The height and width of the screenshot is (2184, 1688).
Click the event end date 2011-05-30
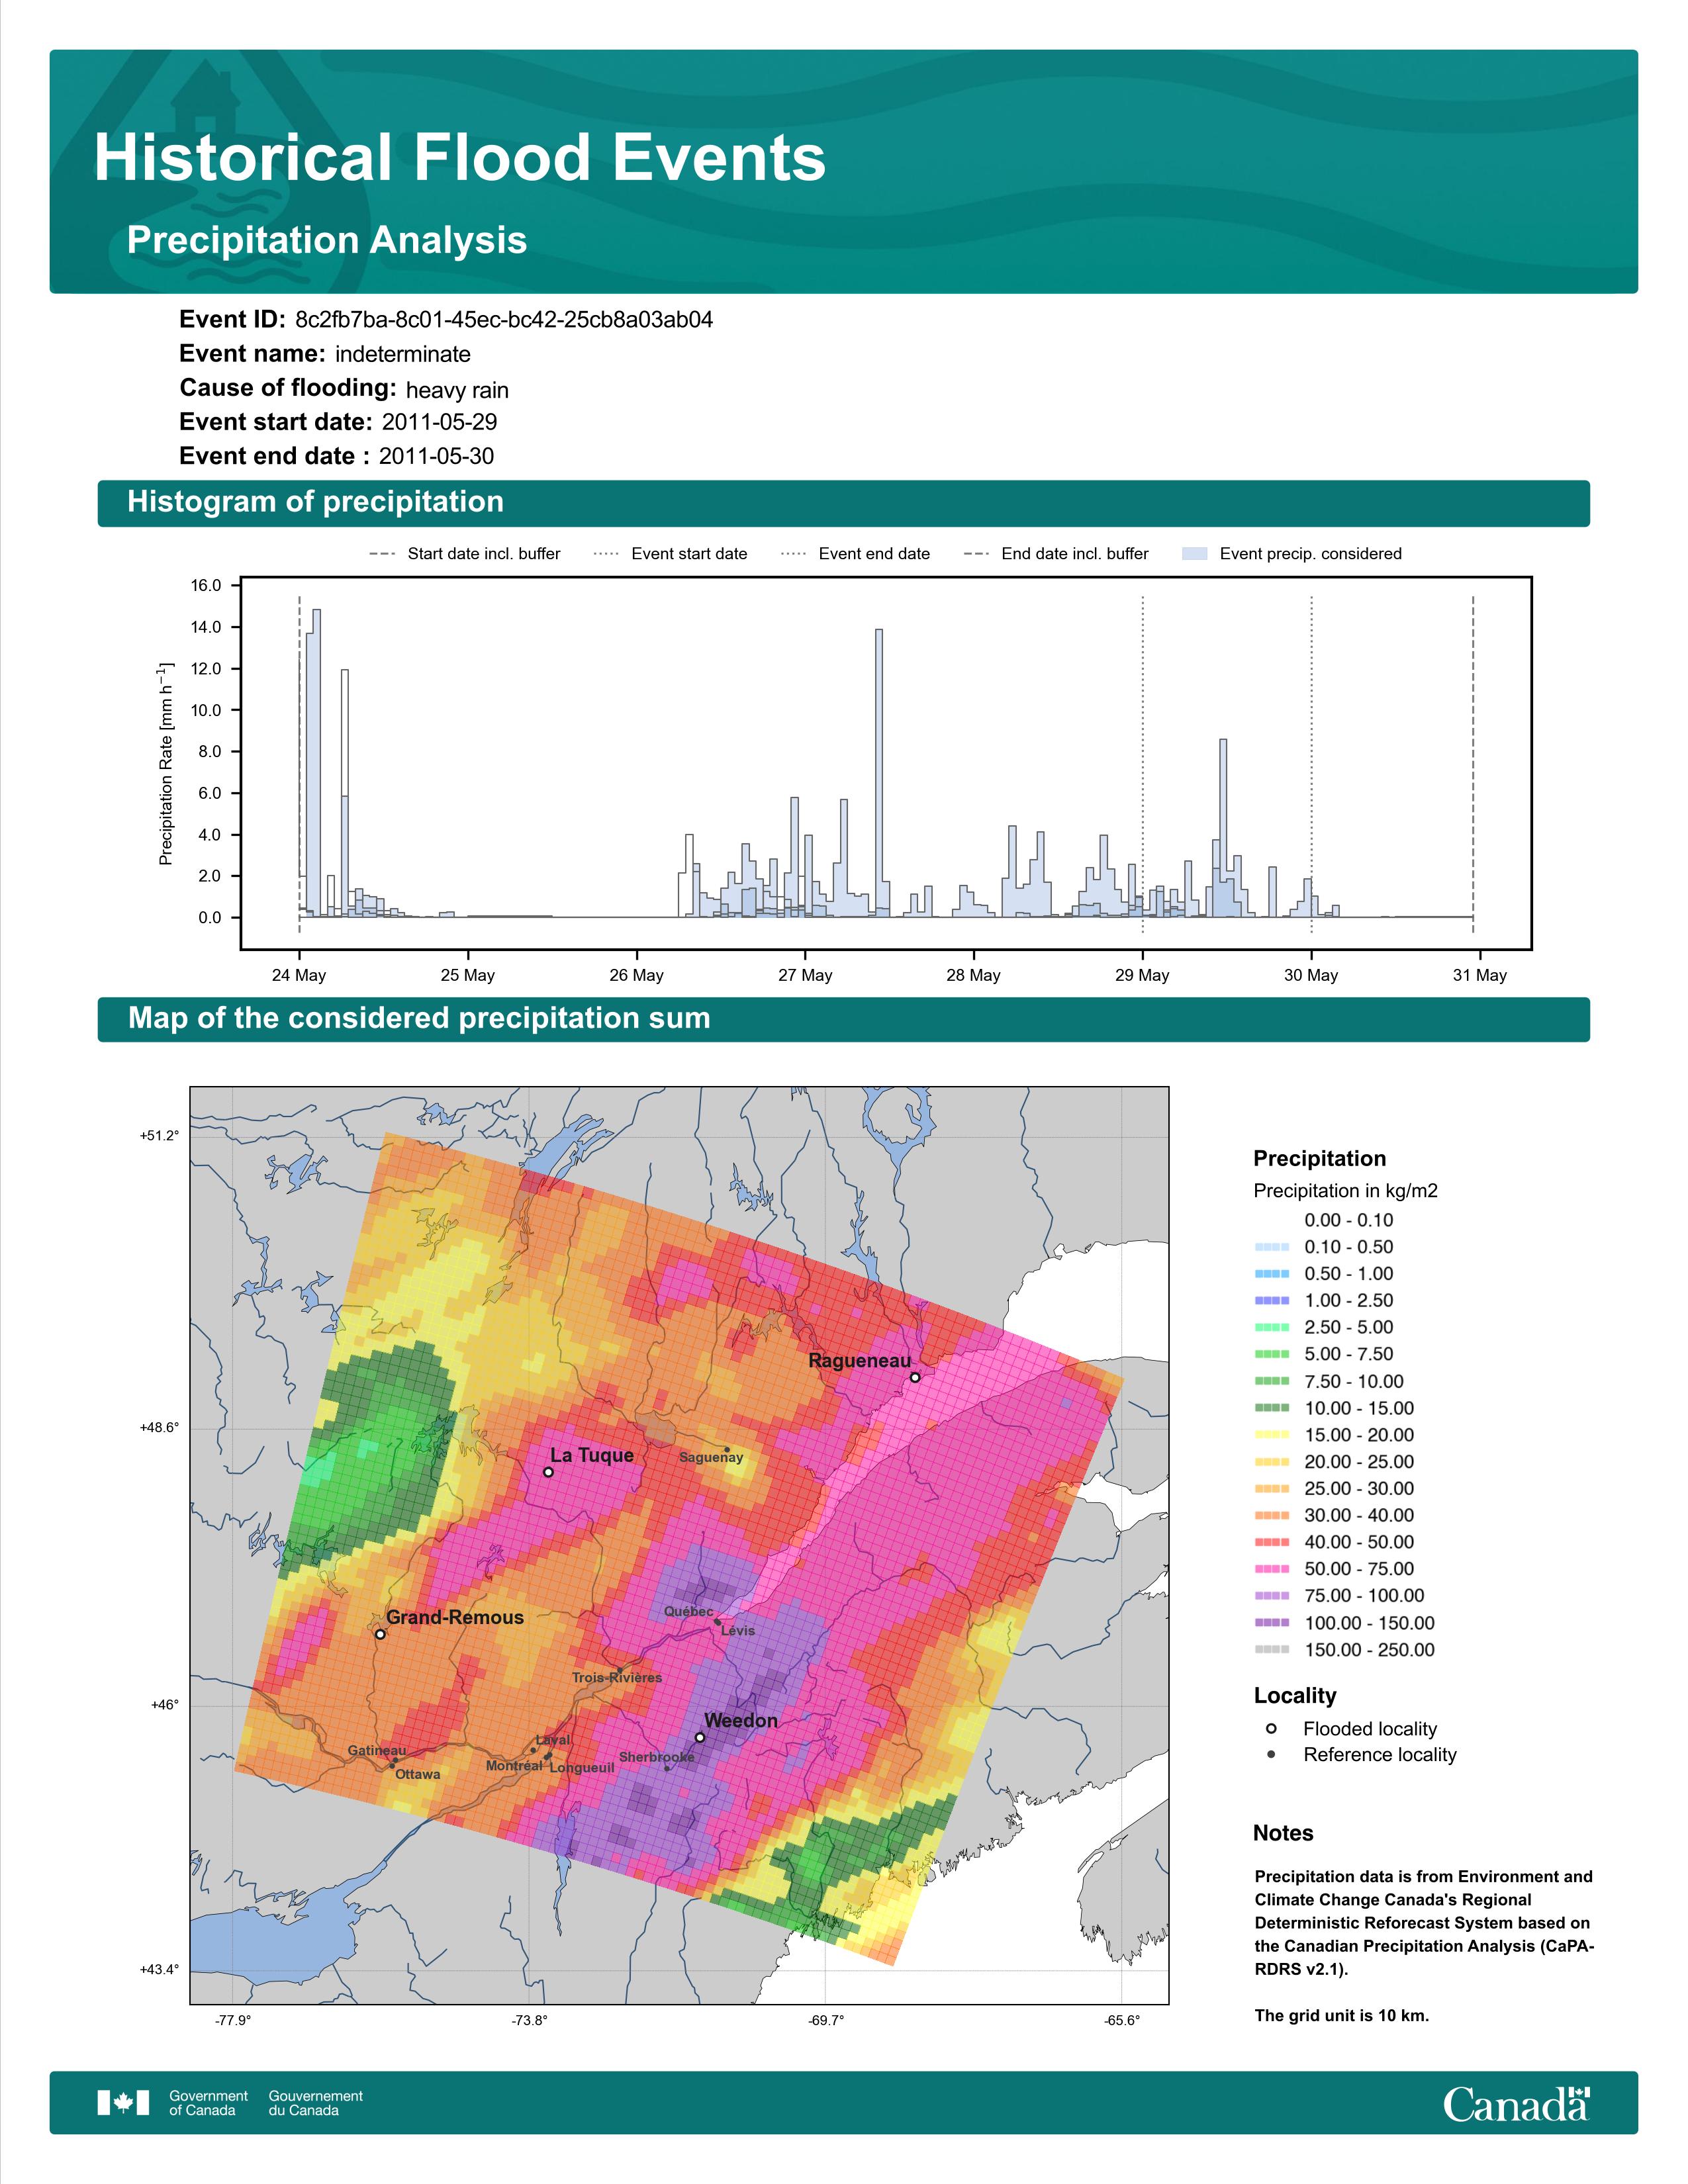[x=436, y=456]
